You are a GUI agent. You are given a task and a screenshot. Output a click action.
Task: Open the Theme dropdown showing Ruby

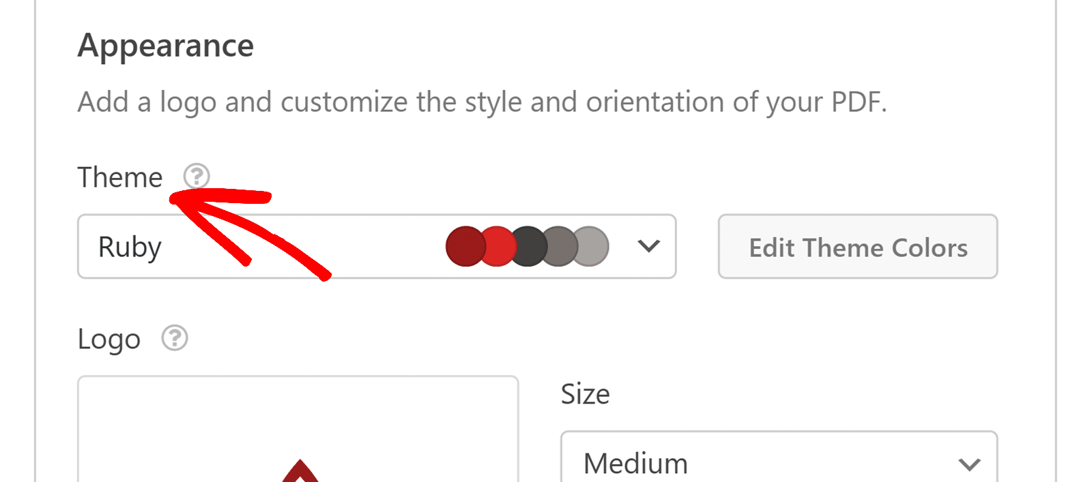307,246
